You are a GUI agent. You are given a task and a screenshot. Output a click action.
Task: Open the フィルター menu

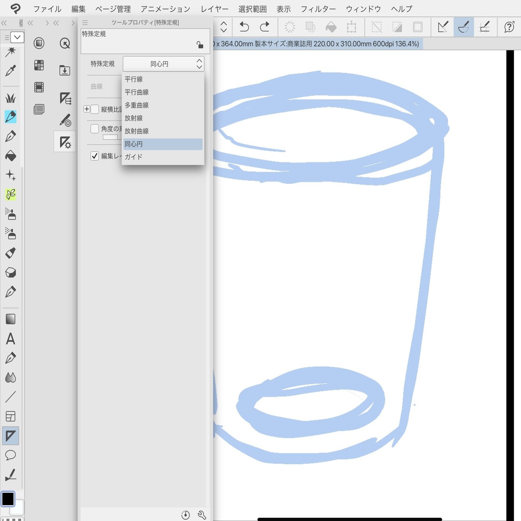pos(318,9)
